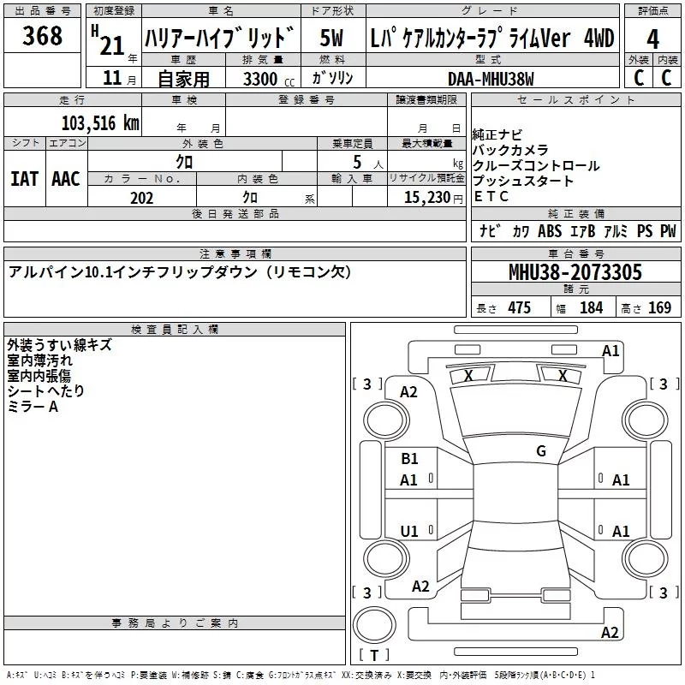Click the left headlight X mark
Screen dimensions: 685x685
coord(468,375)
